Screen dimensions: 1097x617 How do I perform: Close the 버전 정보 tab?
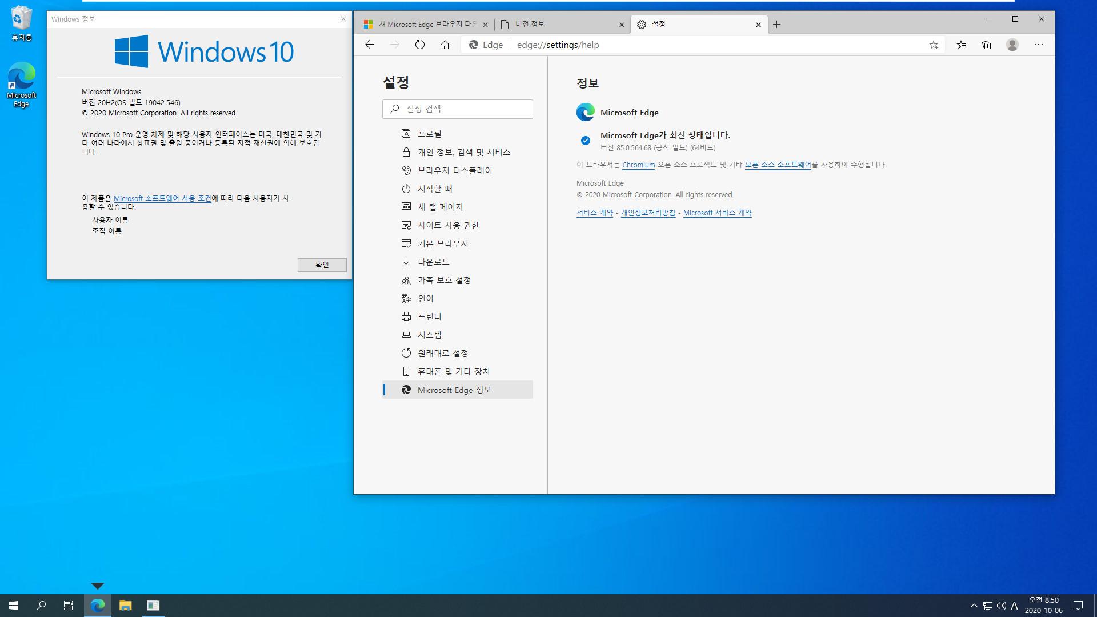(x=622, y=25)
